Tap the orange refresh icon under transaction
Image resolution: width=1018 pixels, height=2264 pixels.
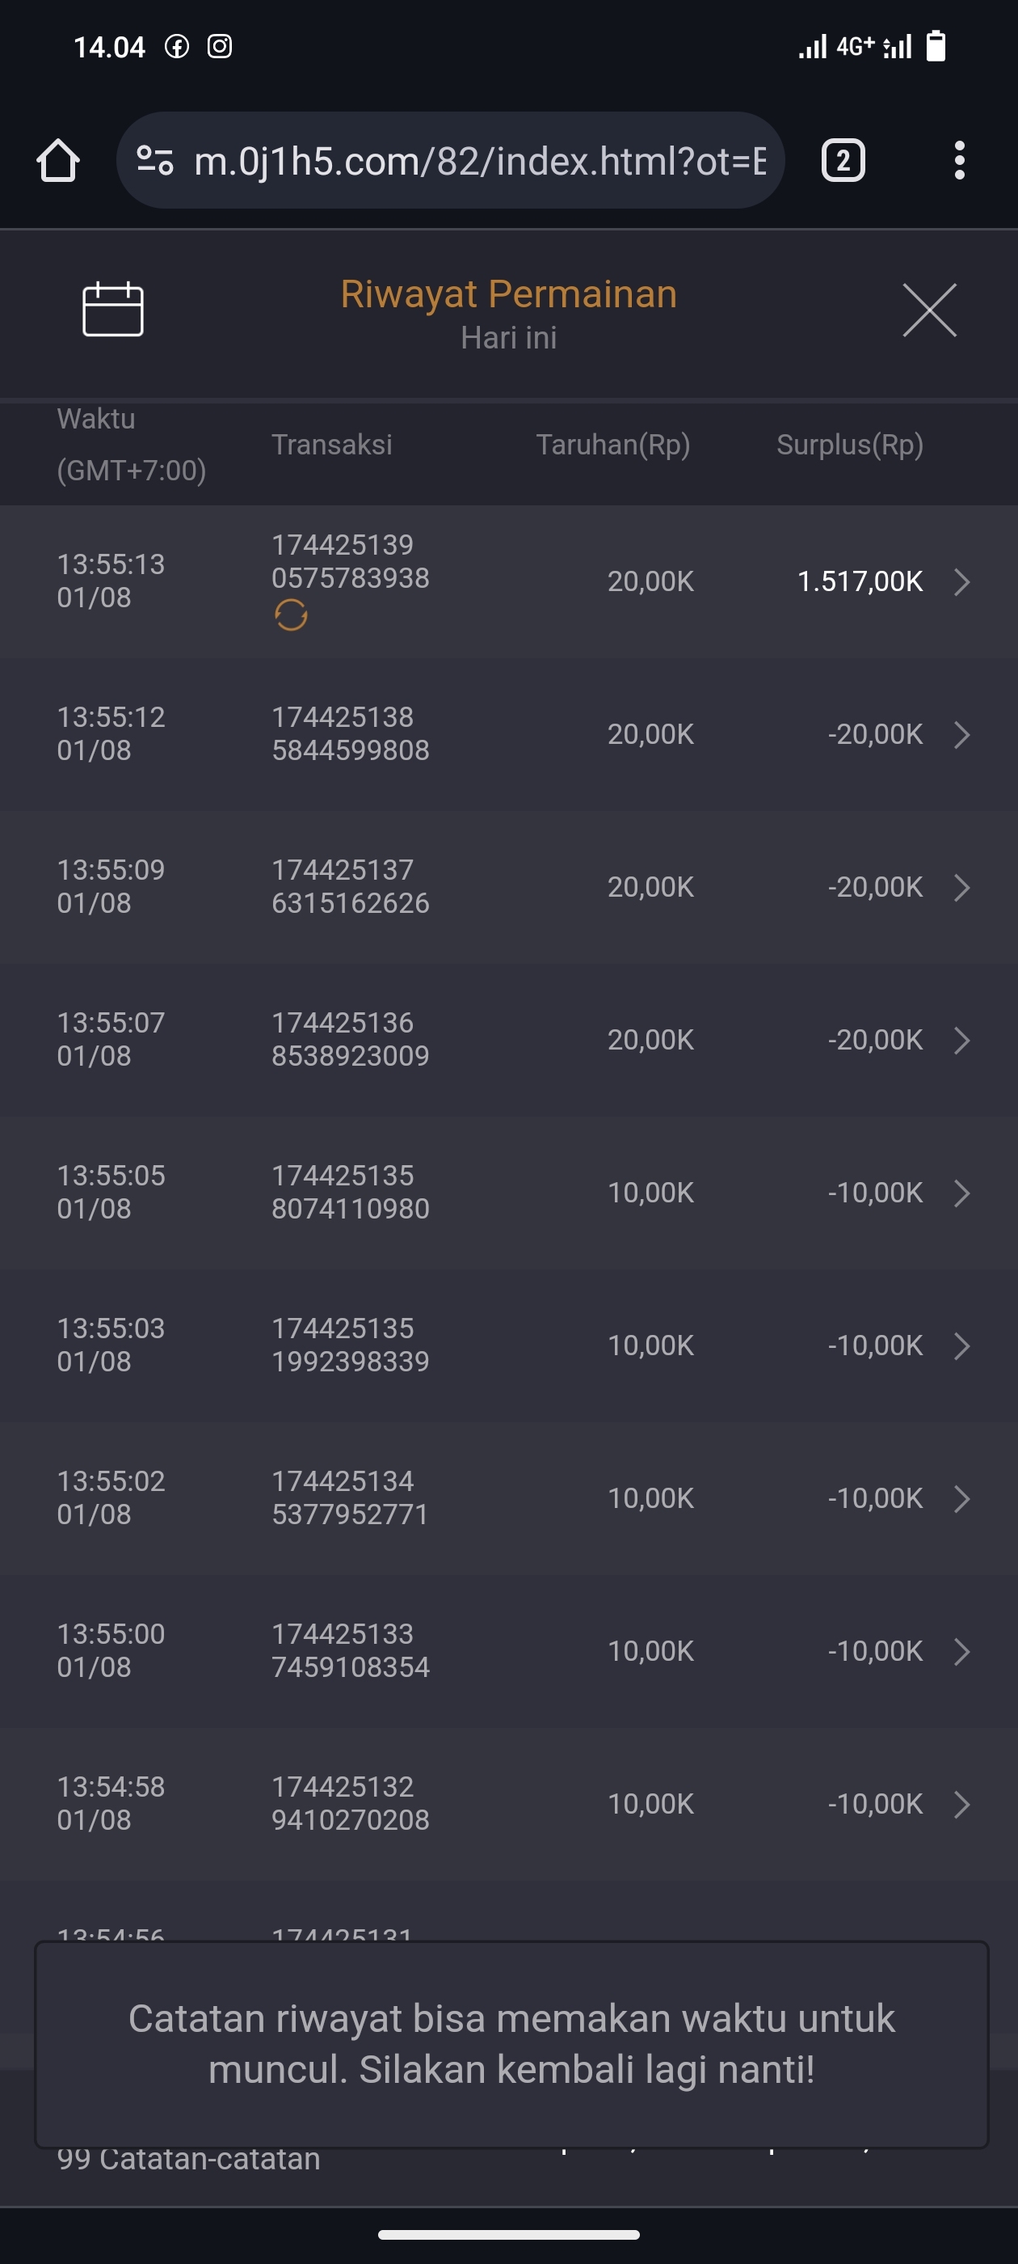point(291,615)
